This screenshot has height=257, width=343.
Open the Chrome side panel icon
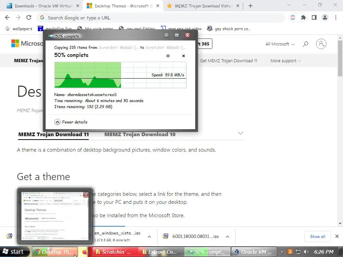click(x=314, y=17)
